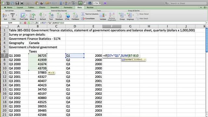Switch to the Review tab
The height and width of the screenshot is (117, 208).
(90, 7)
